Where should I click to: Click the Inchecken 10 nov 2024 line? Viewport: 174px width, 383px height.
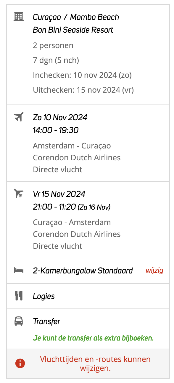pos(82,75)
